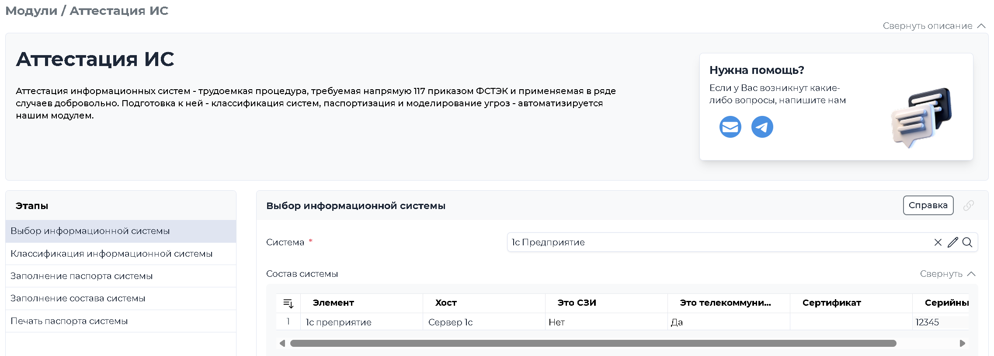Open stage Заполнение состава системы
Screen dimensions: 994x356
(78, 298)
